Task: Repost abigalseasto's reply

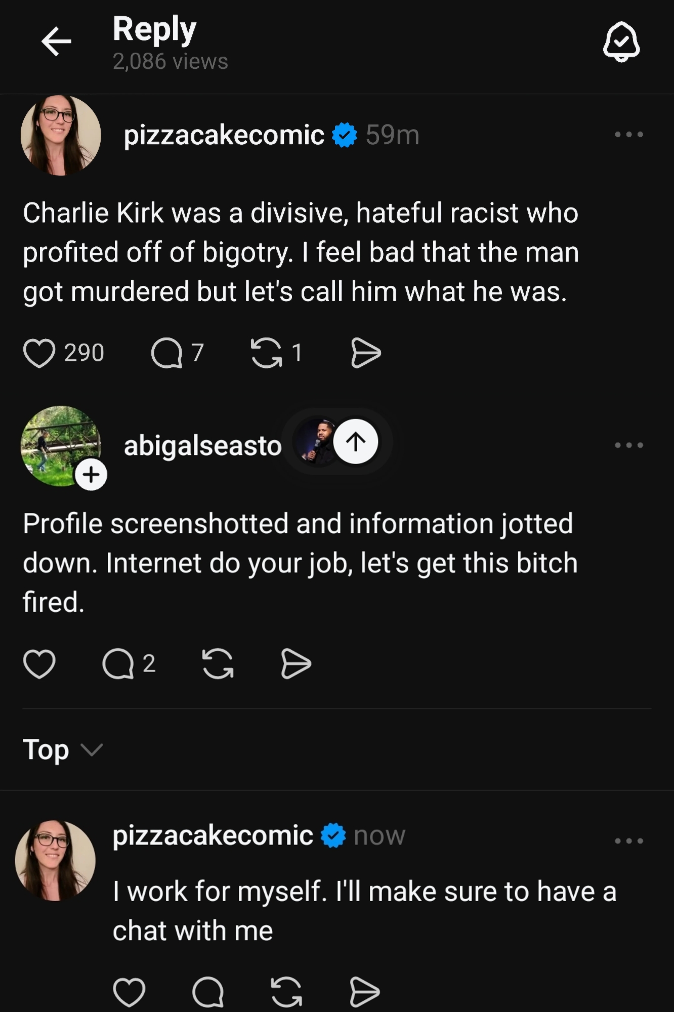Action: (x=218, y=663)
